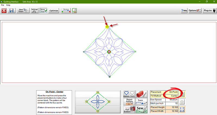The height and width of the screenshot is (115, 217).
Task: Click the red X cancel icon
Action: 4,11
